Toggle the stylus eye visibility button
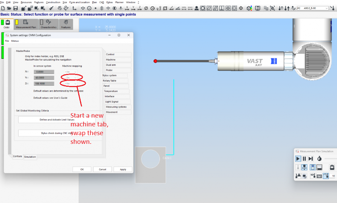 [x=313, y=176]
